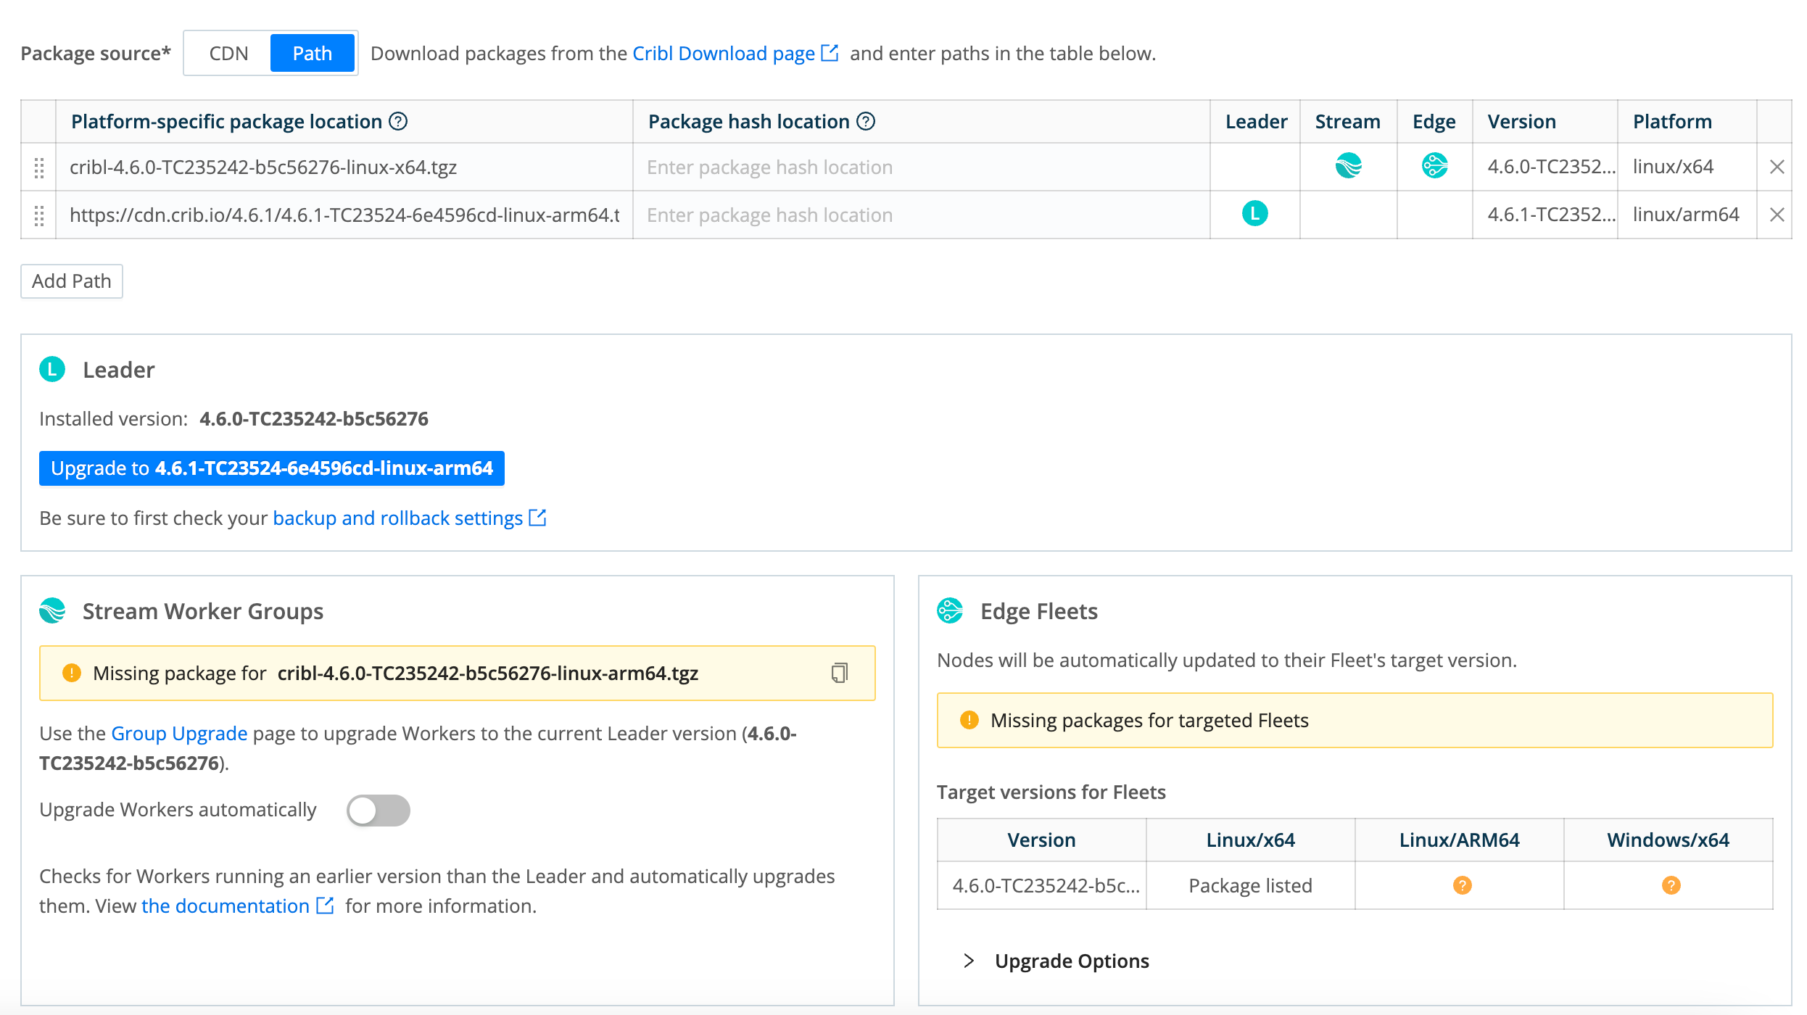Open the documentation link
Image resolution: width=1807 pixels, height=1015 pixels.
[226, 906]
